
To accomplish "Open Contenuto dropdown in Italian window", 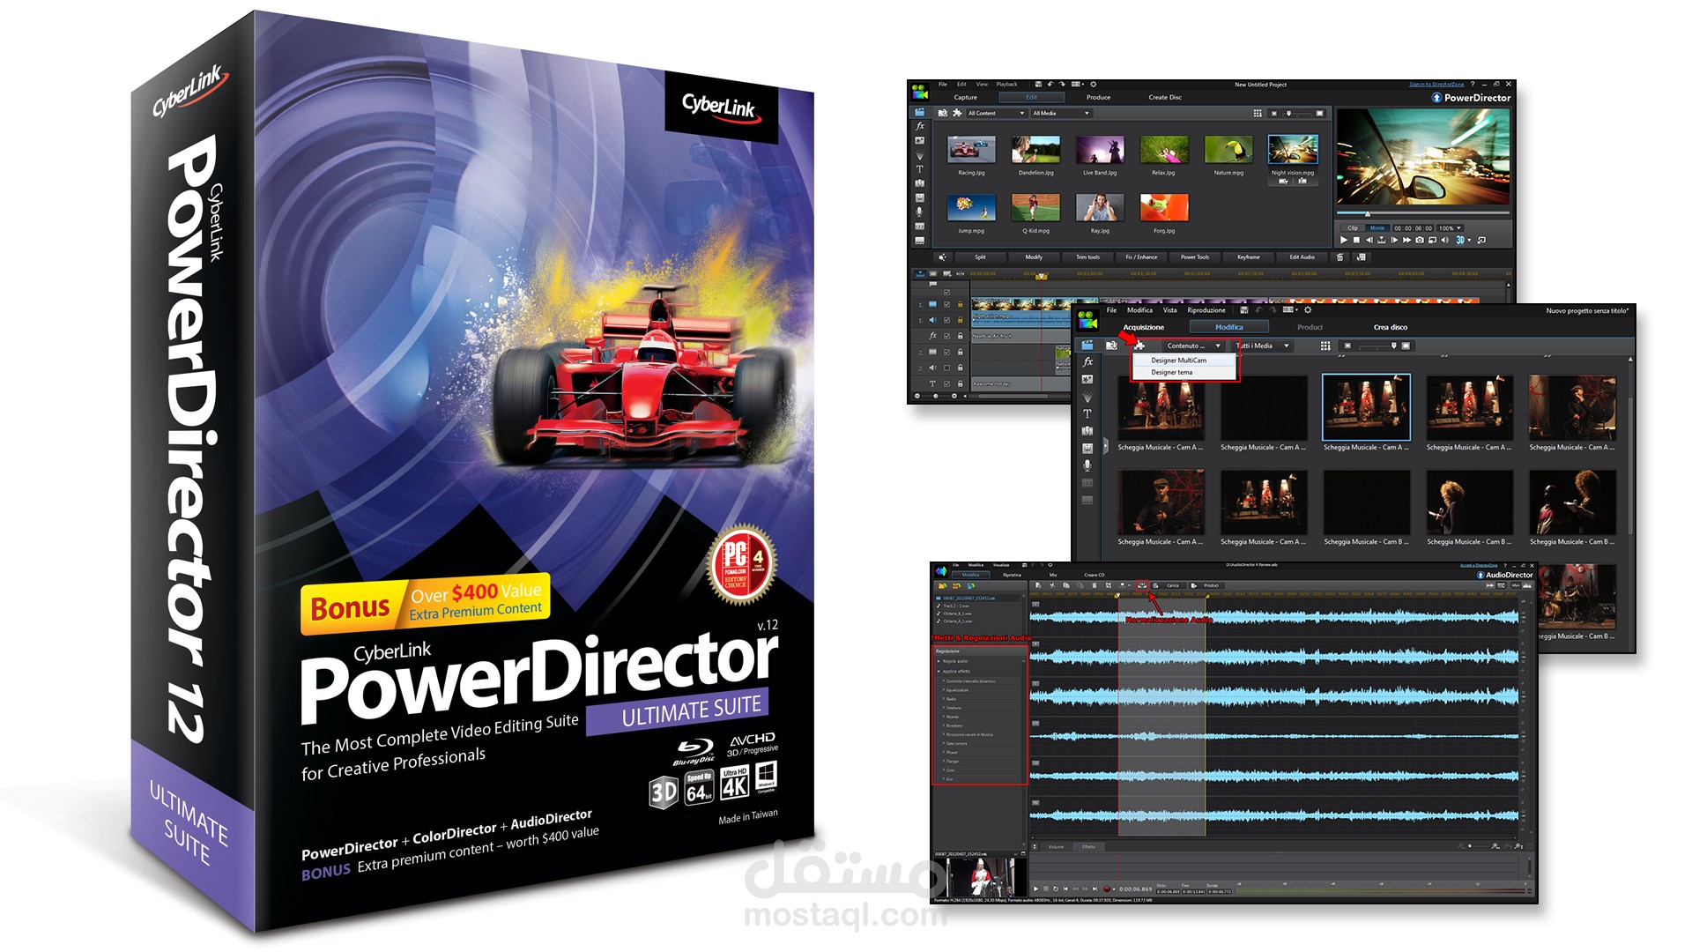I will 1192,346.
